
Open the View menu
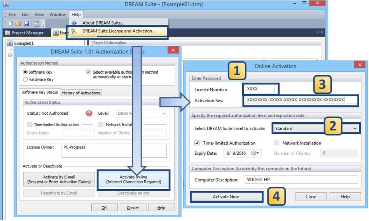click(39, 15)
